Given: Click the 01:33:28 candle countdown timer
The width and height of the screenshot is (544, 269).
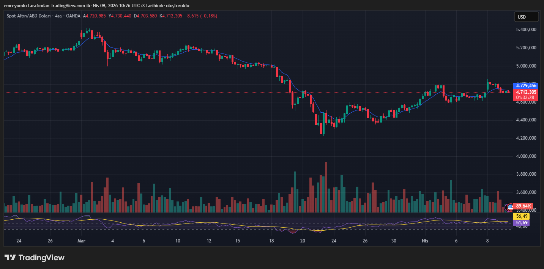Looking at the screenshot, I should pyautogui.click(x=525, y=98).
